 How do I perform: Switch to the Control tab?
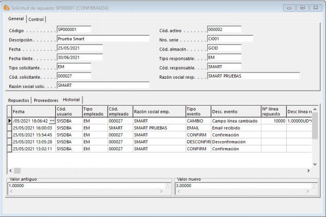[x=36, y=20]
